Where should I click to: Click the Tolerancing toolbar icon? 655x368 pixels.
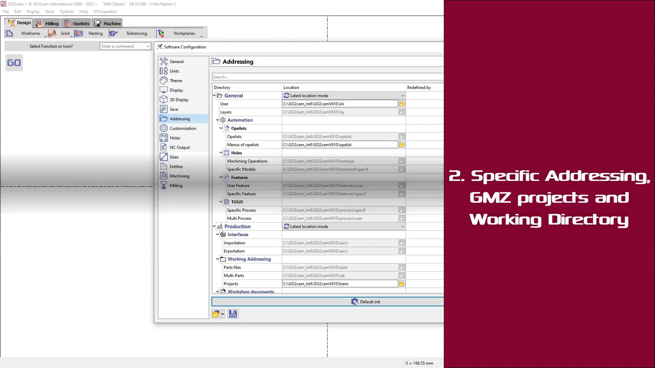113,34
